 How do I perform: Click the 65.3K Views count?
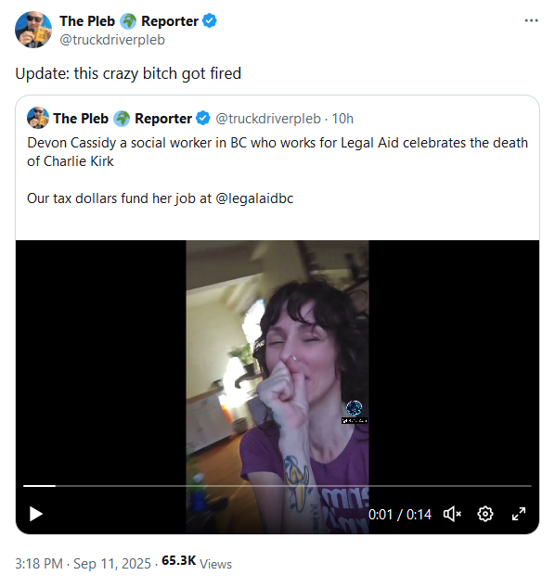tap(197, 563)
